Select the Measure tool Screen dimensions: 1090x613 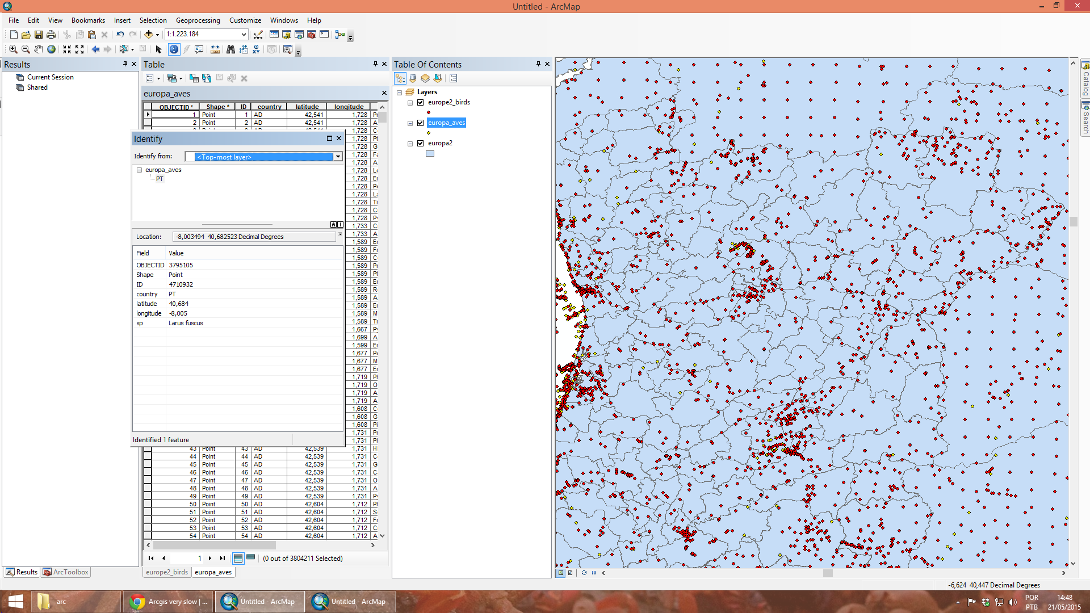pos(215,49)
